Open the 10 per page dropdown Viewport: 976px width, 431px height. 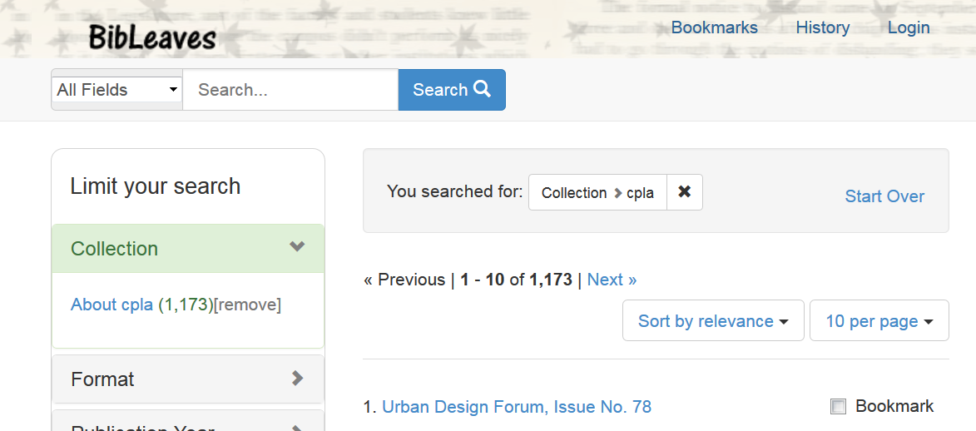(x=879, y=321)
